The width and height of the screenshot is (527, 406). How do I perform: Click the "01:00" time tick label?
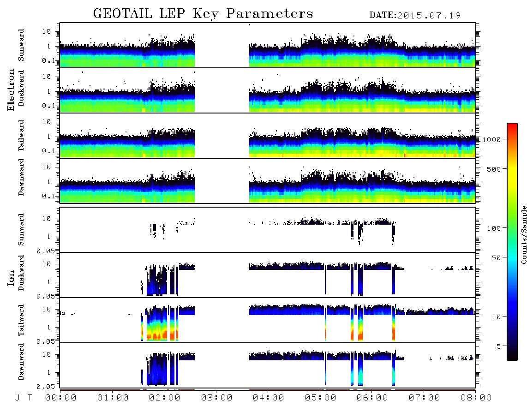(113, 398)
